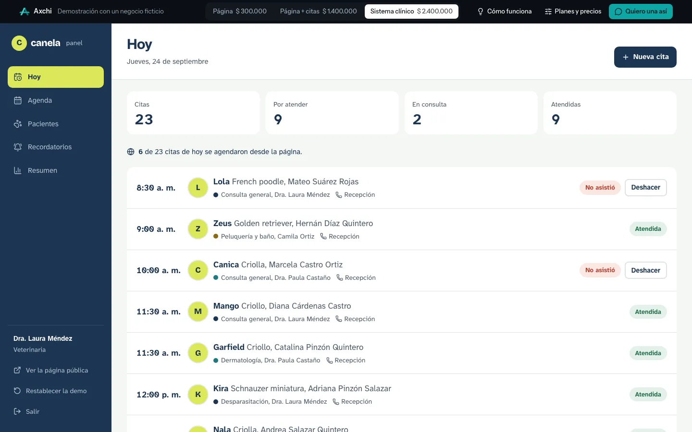The height and width of the screenshot is (432, 692).
Task: Click the Citas 23 summary card
Action: [193, 113]
